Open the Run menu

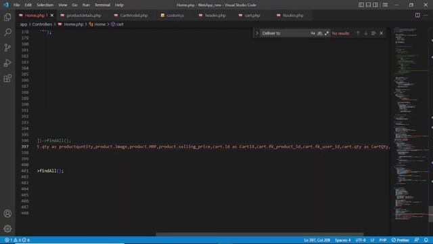coord(86,5)
